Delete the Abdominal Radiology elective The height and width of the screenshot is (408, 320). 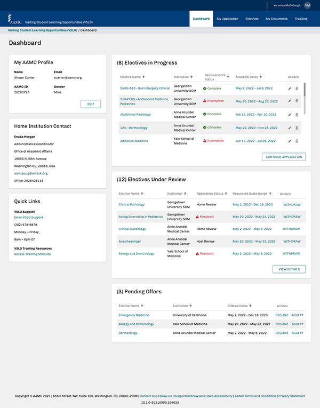(297, 115)
